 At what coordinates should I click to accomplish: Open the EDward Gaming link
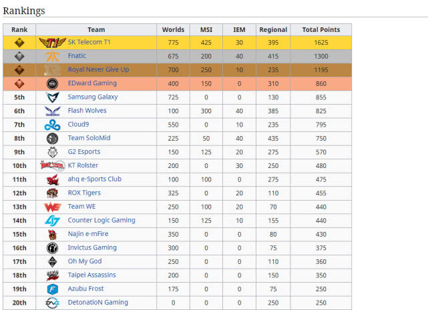pos(92,83)
